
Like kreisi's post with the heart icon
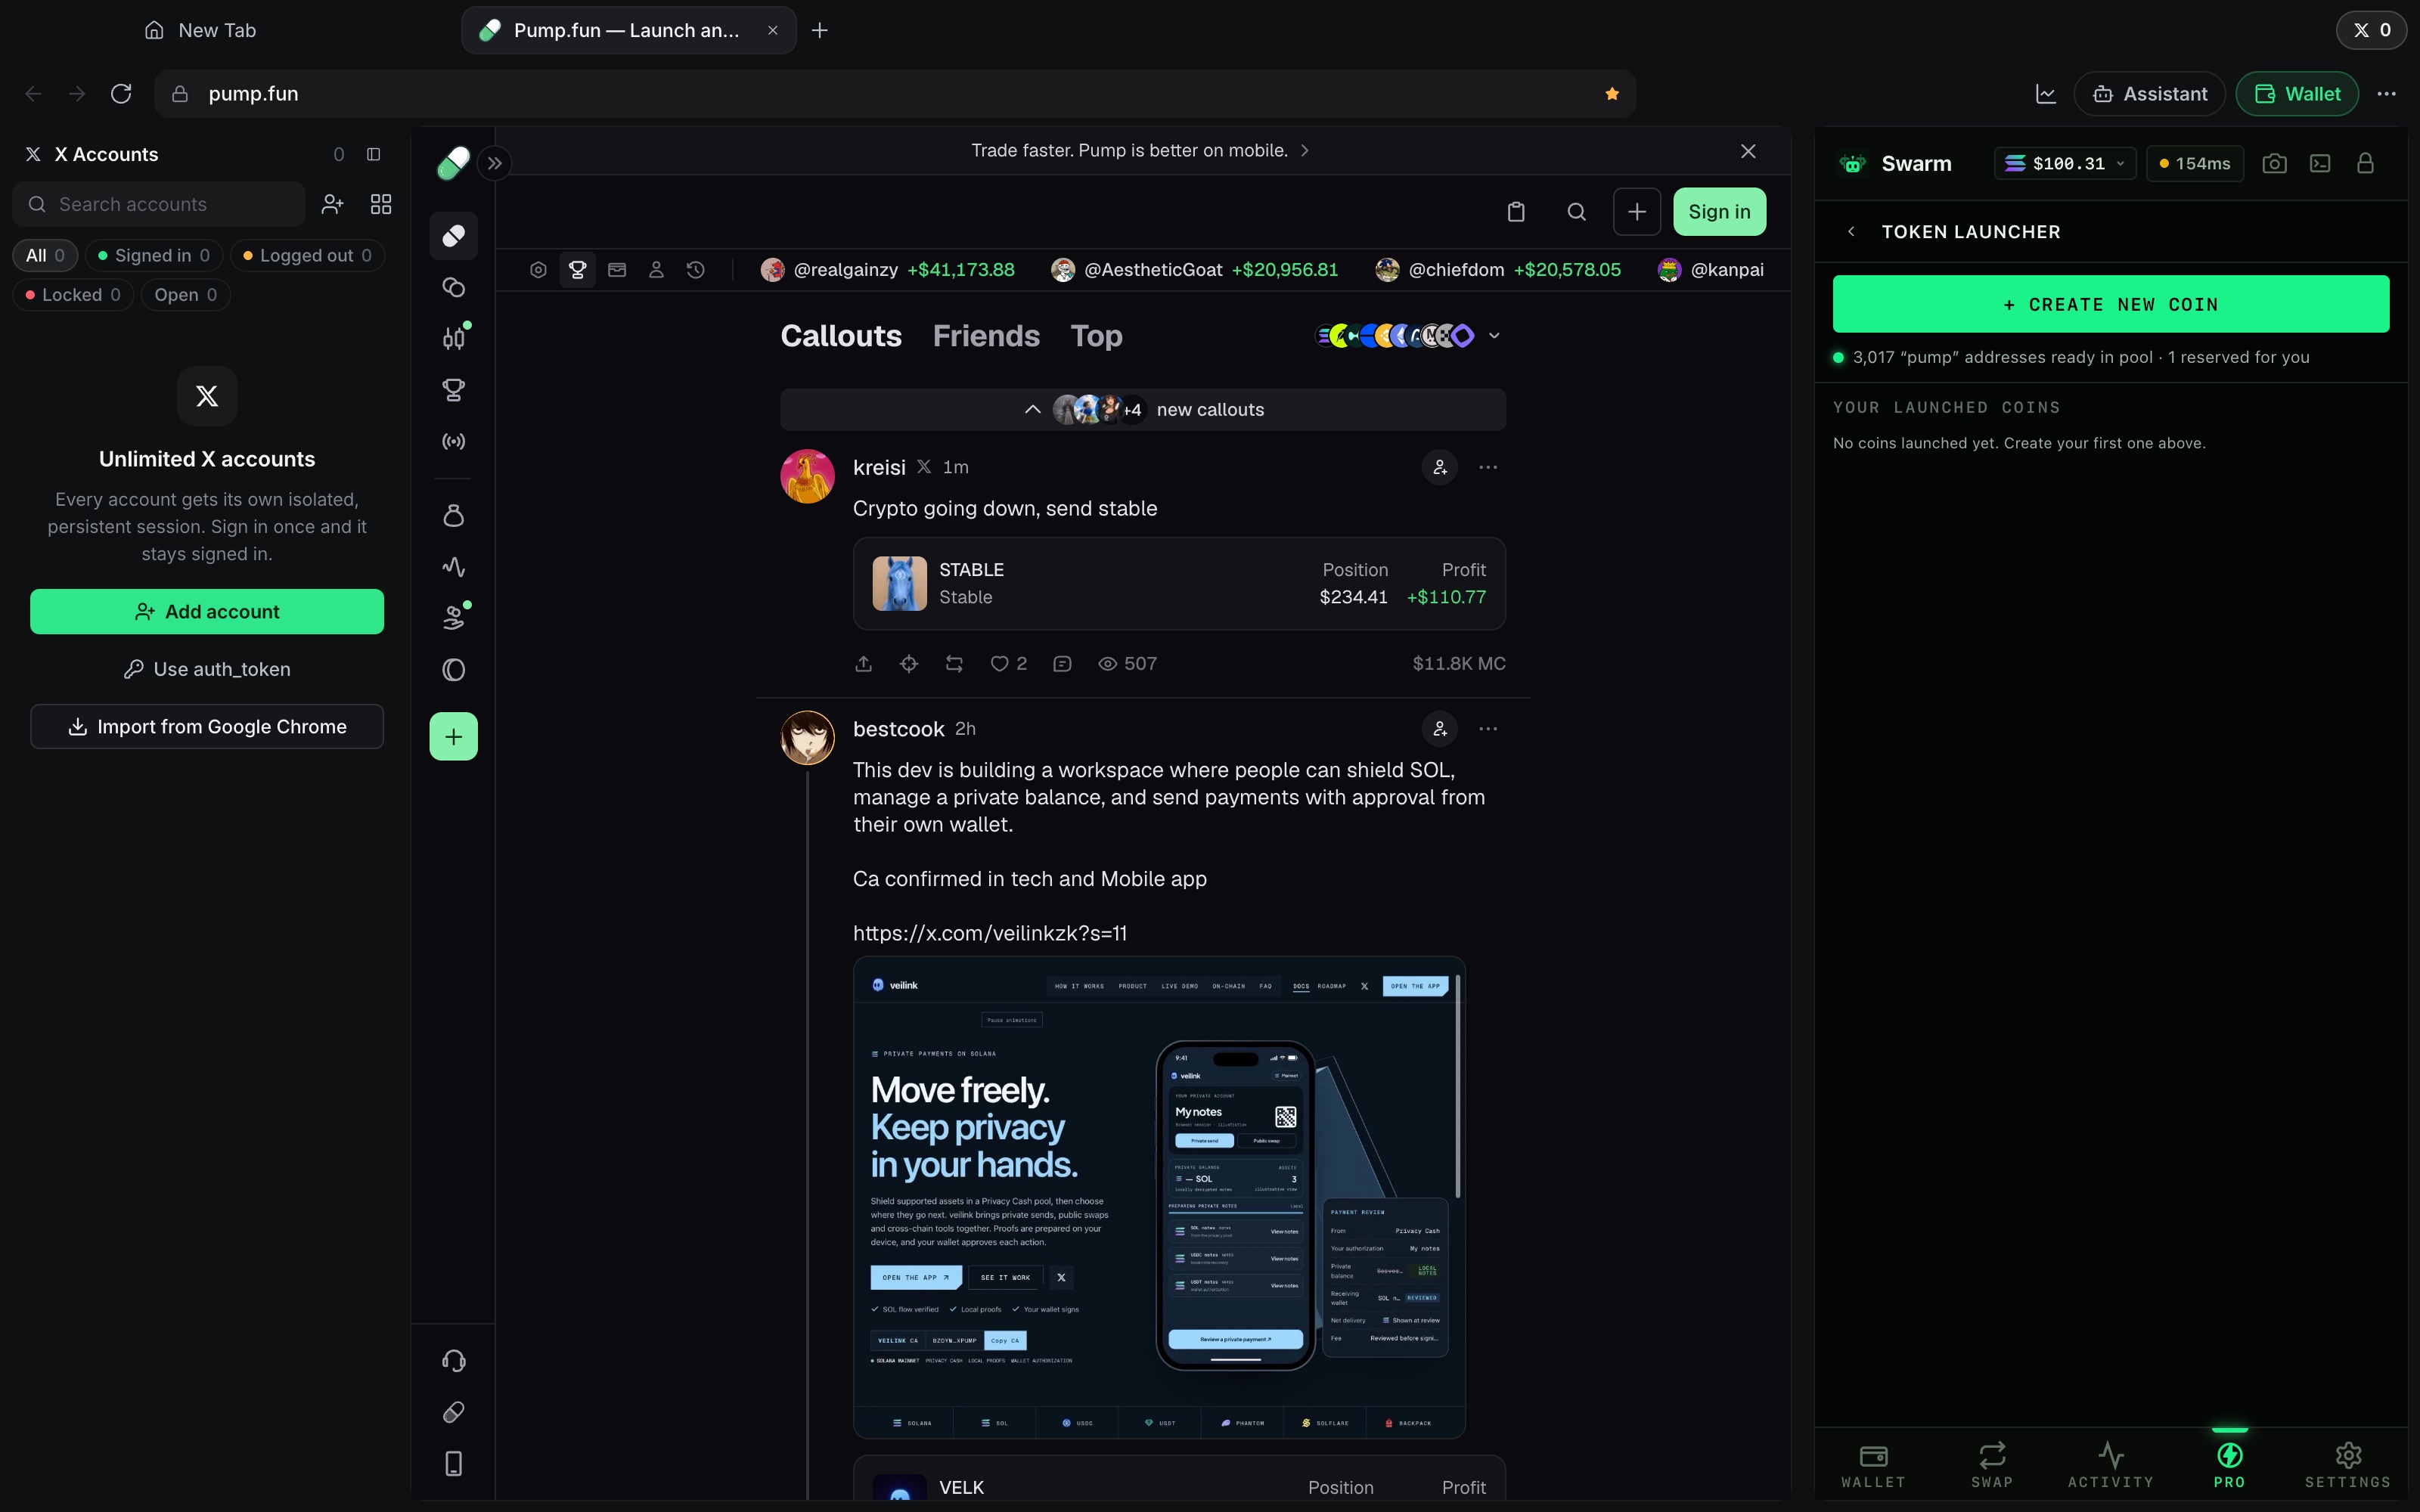[999, 664]
